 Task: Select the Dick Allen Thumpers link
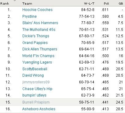click(40, 49)
